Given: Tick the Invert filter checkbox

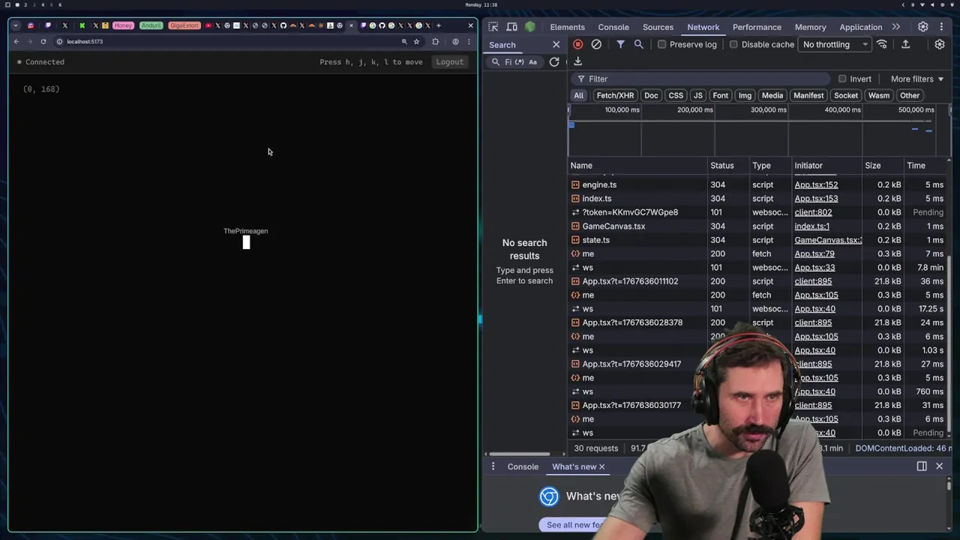Looking at the screenshot, I should [842, 79].
